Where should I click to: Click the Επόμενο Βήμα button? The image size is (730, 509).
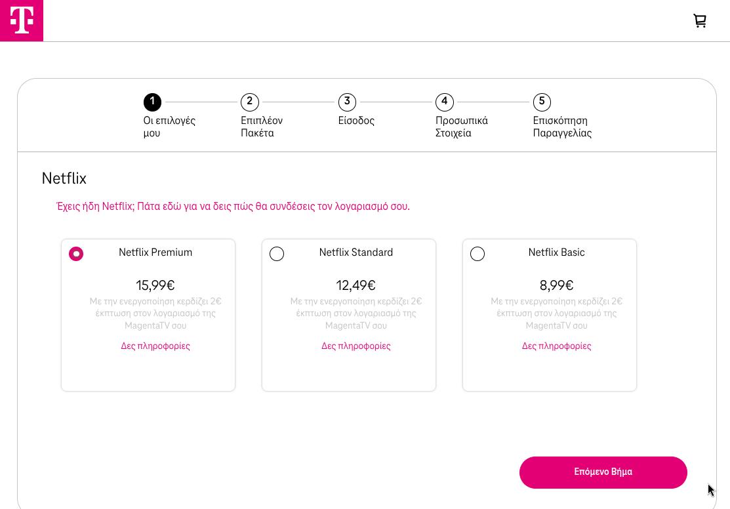click(x=603, y=472)
